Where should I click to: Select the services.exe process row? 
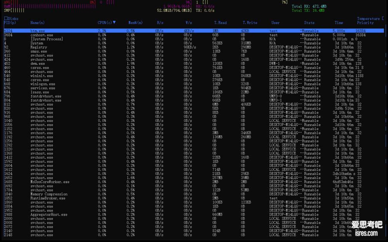(x=194, y=88)
